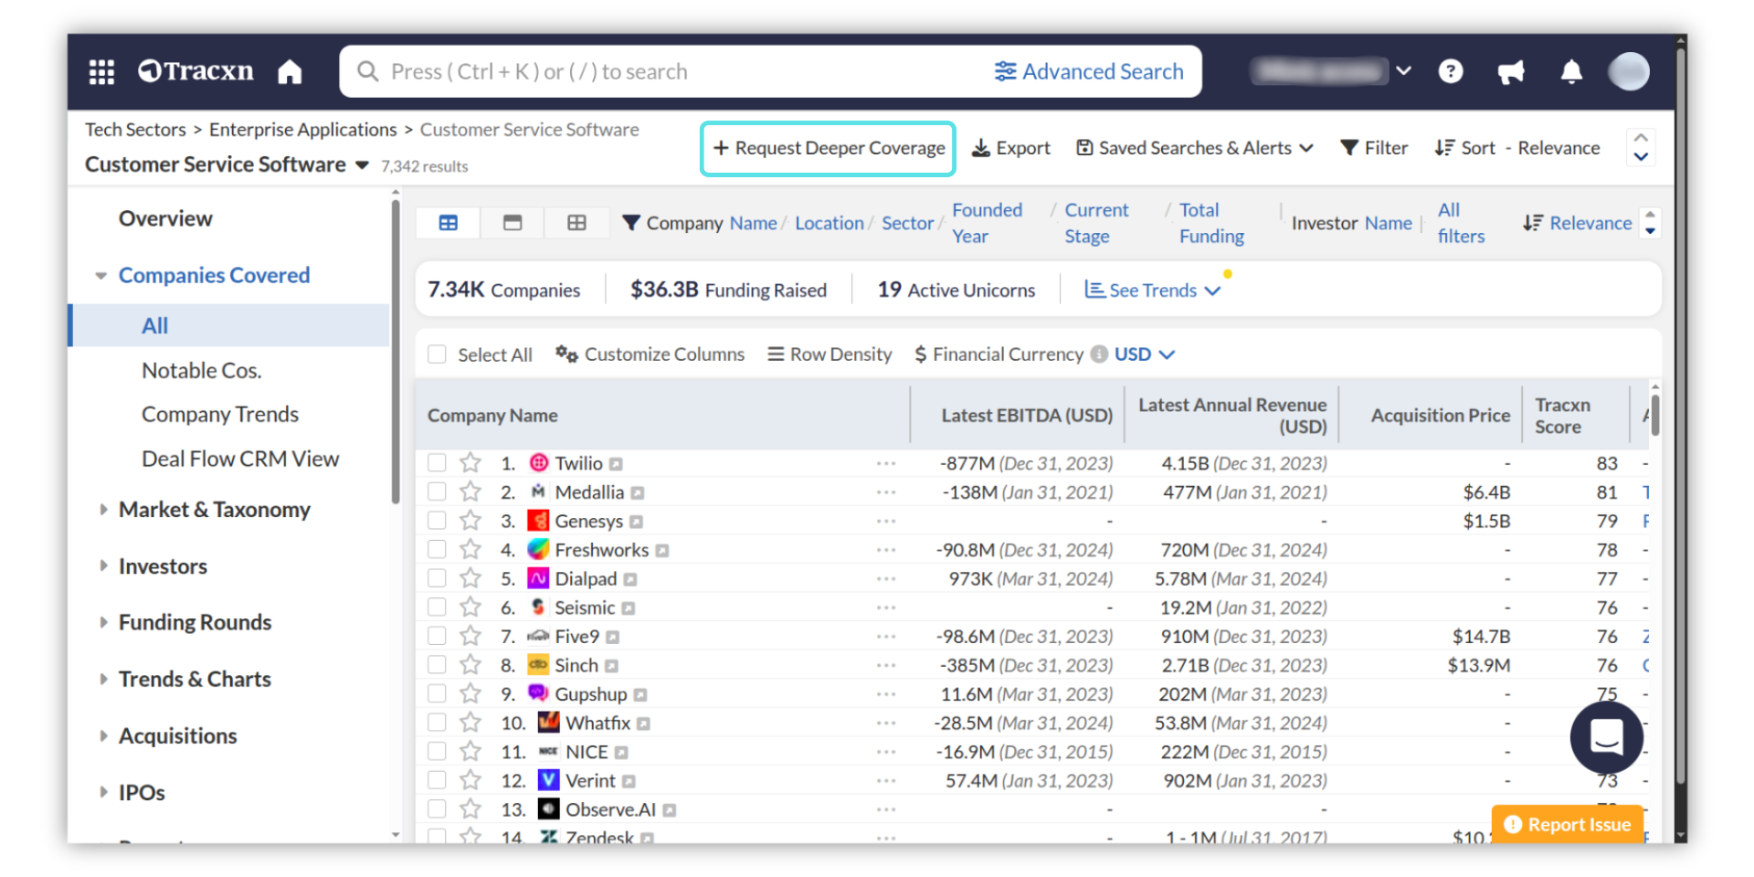Viewport: 1754px width, 877px height.
Task: Tick the Select All checkbox
Action: [438, 354]
